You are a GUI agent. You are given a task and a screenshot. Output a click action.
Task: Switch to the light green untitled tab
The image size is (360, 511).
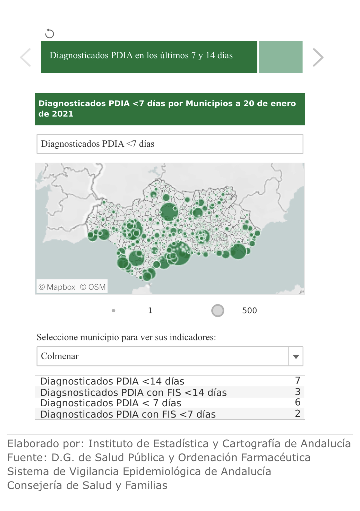tap(281, 57)
